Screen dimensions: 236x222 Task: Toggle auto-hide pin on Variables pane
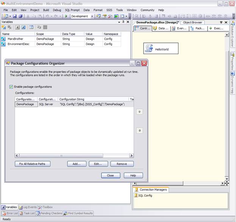(x=123, y=22)
